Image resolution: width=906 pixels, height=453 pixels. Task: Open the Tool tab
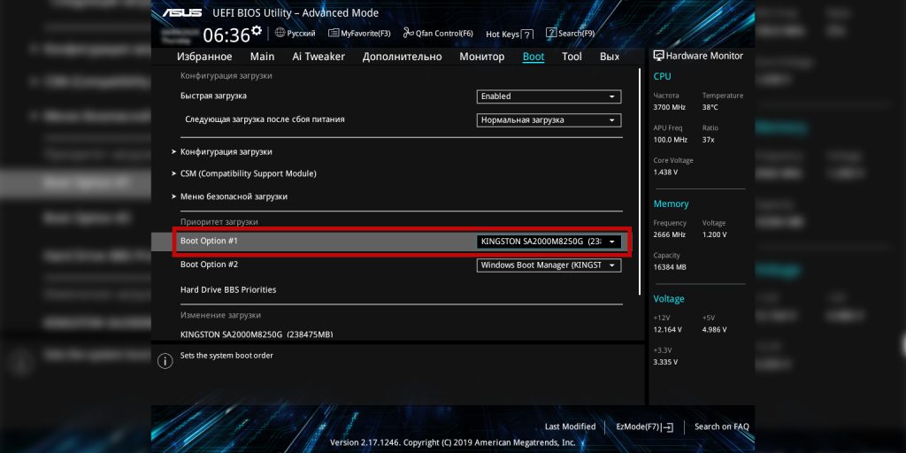572,57
